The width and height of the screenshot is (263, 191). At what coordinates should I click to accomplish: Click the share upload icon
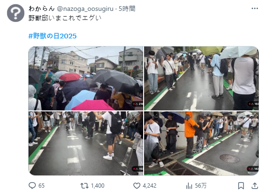(x=254, y=186)
